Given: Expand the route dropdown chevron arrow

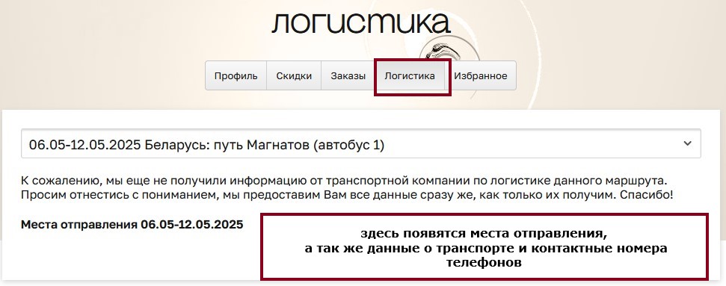Looking at the screenshot, I should coord(688,143).
